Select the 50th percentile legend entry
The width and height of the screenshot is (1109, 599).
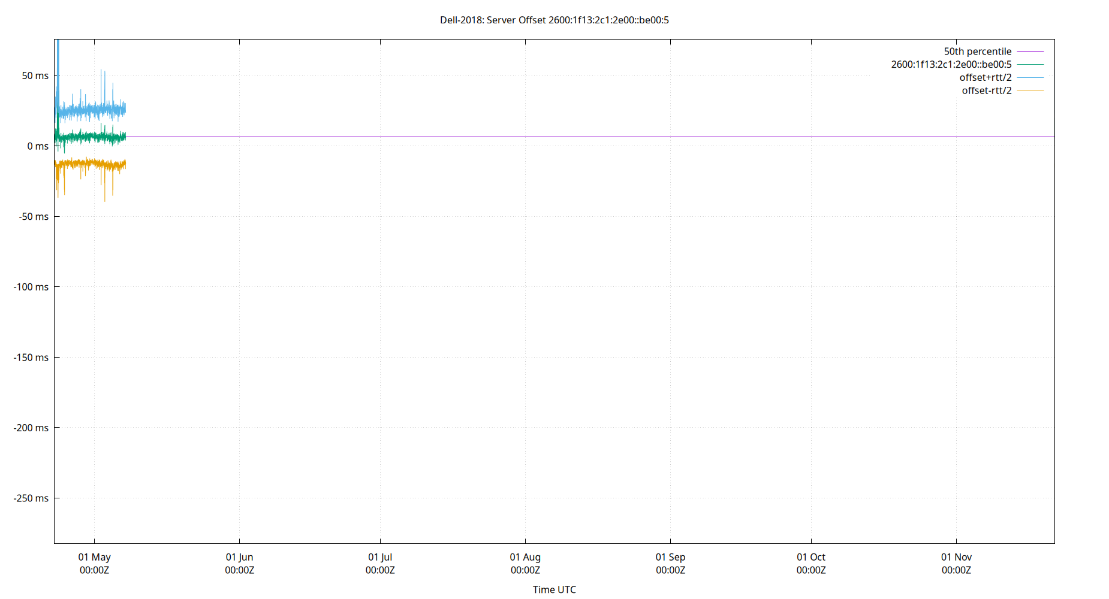[978, 51]
